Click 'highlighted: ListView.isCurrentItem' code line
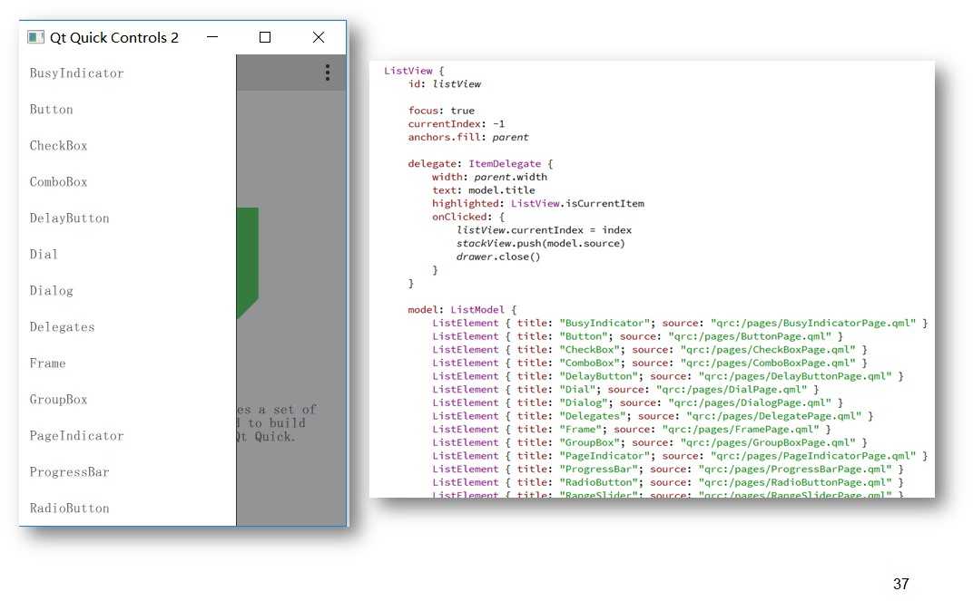 coord(538,203)
